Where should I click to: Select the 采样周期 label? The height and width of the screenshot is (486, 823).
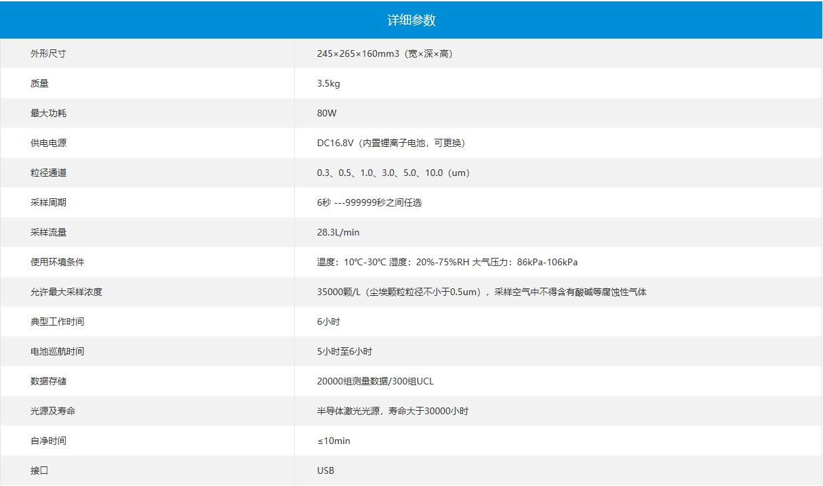tap(48, 202)
